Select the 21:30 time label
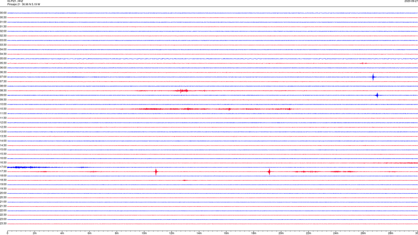The width and height of the screenshot is (418, 235). 3,206
